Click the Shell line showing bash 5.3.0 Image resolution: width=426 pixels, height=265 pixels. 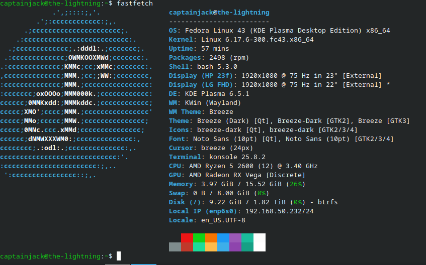click(x=203, y=67)
